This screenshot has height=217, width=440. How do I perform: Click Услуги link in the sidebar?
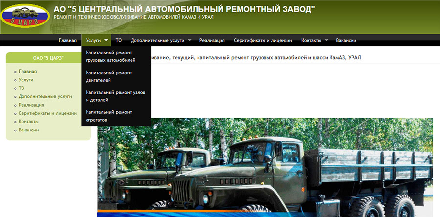click(x=26, y=80)
